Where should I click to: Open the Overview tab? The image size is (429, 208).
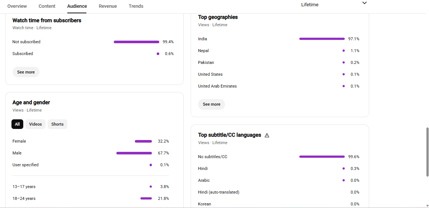pyautogui.click(x=17, y=6)
